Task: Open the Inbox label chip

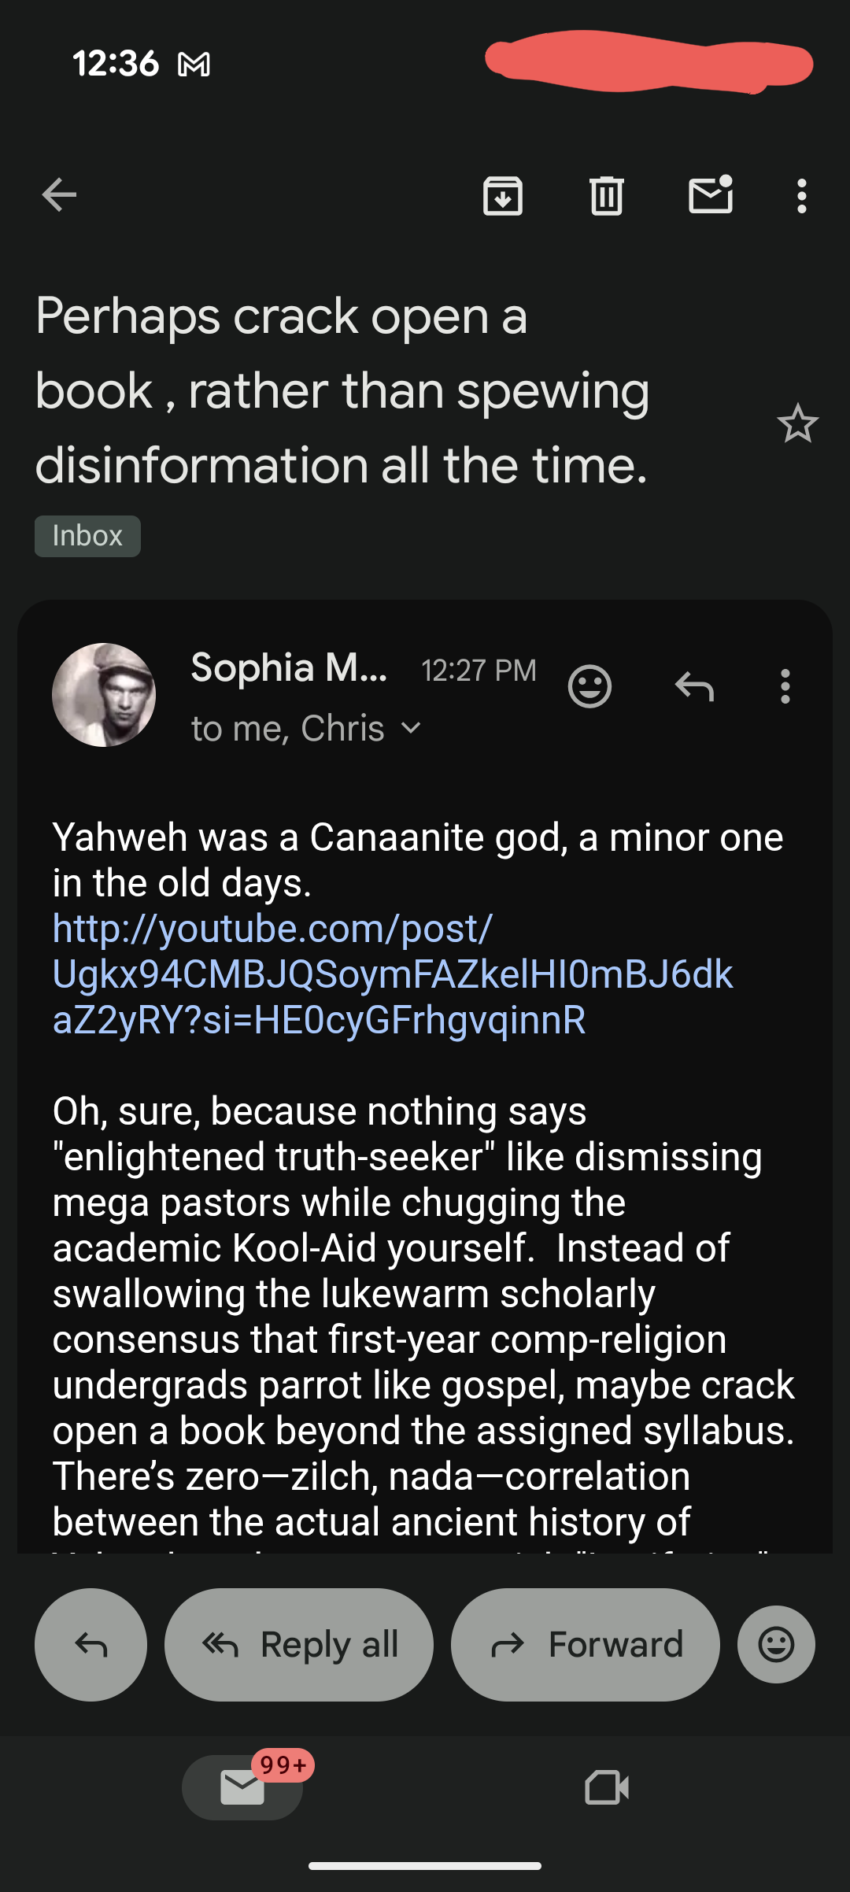Action: [87, 536]
